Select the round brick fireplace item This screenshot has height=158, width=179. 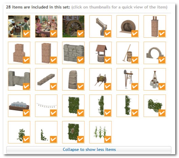127,26
